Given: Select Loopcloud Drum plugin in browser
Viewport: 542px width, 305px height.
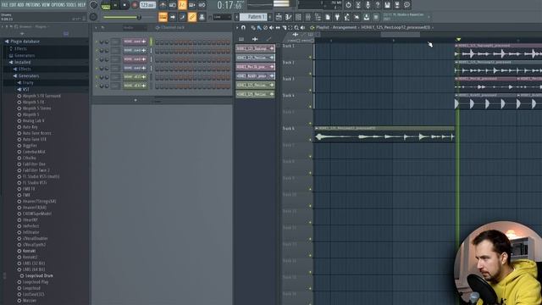Looking at the screenshot, I should [x=39, y=276].
